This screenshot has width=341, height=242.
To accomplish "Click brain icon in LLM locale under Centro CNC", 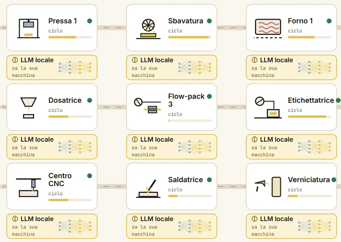I will point(15,219).
